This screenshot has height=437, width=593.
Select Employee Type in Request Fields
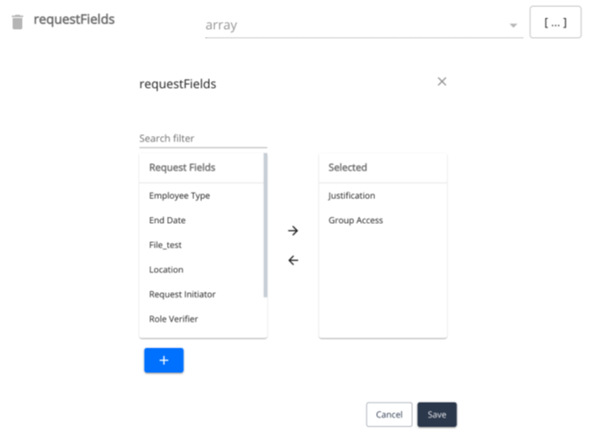coord(179,196)
